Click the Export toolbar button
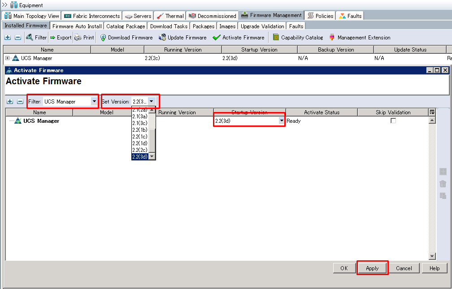Screen dimensions: 452x289 tap(61, 38)
